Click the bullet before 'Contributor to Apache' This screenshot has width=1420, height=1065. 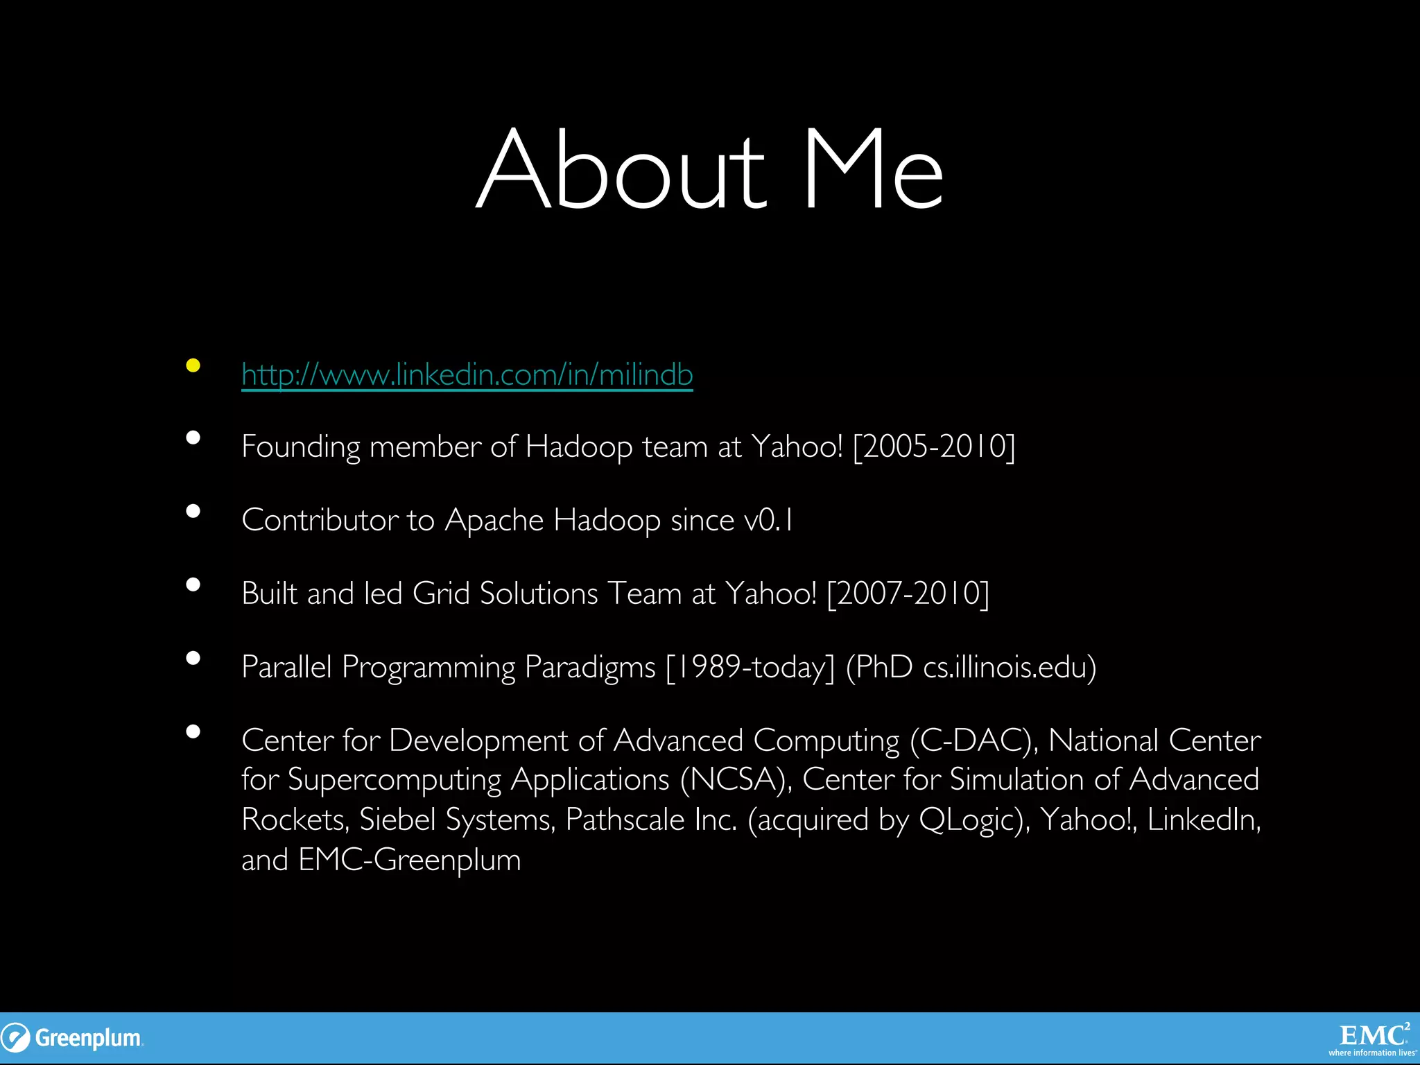(193, 512)
